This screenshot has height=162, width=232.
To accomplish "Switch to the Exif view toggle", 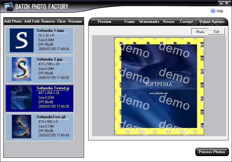I will click(217, 32).
